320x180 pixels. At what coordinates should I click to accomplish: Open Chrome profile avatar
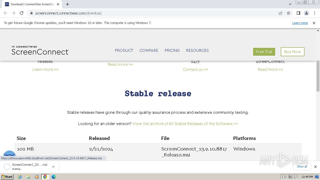pos(306,13)
